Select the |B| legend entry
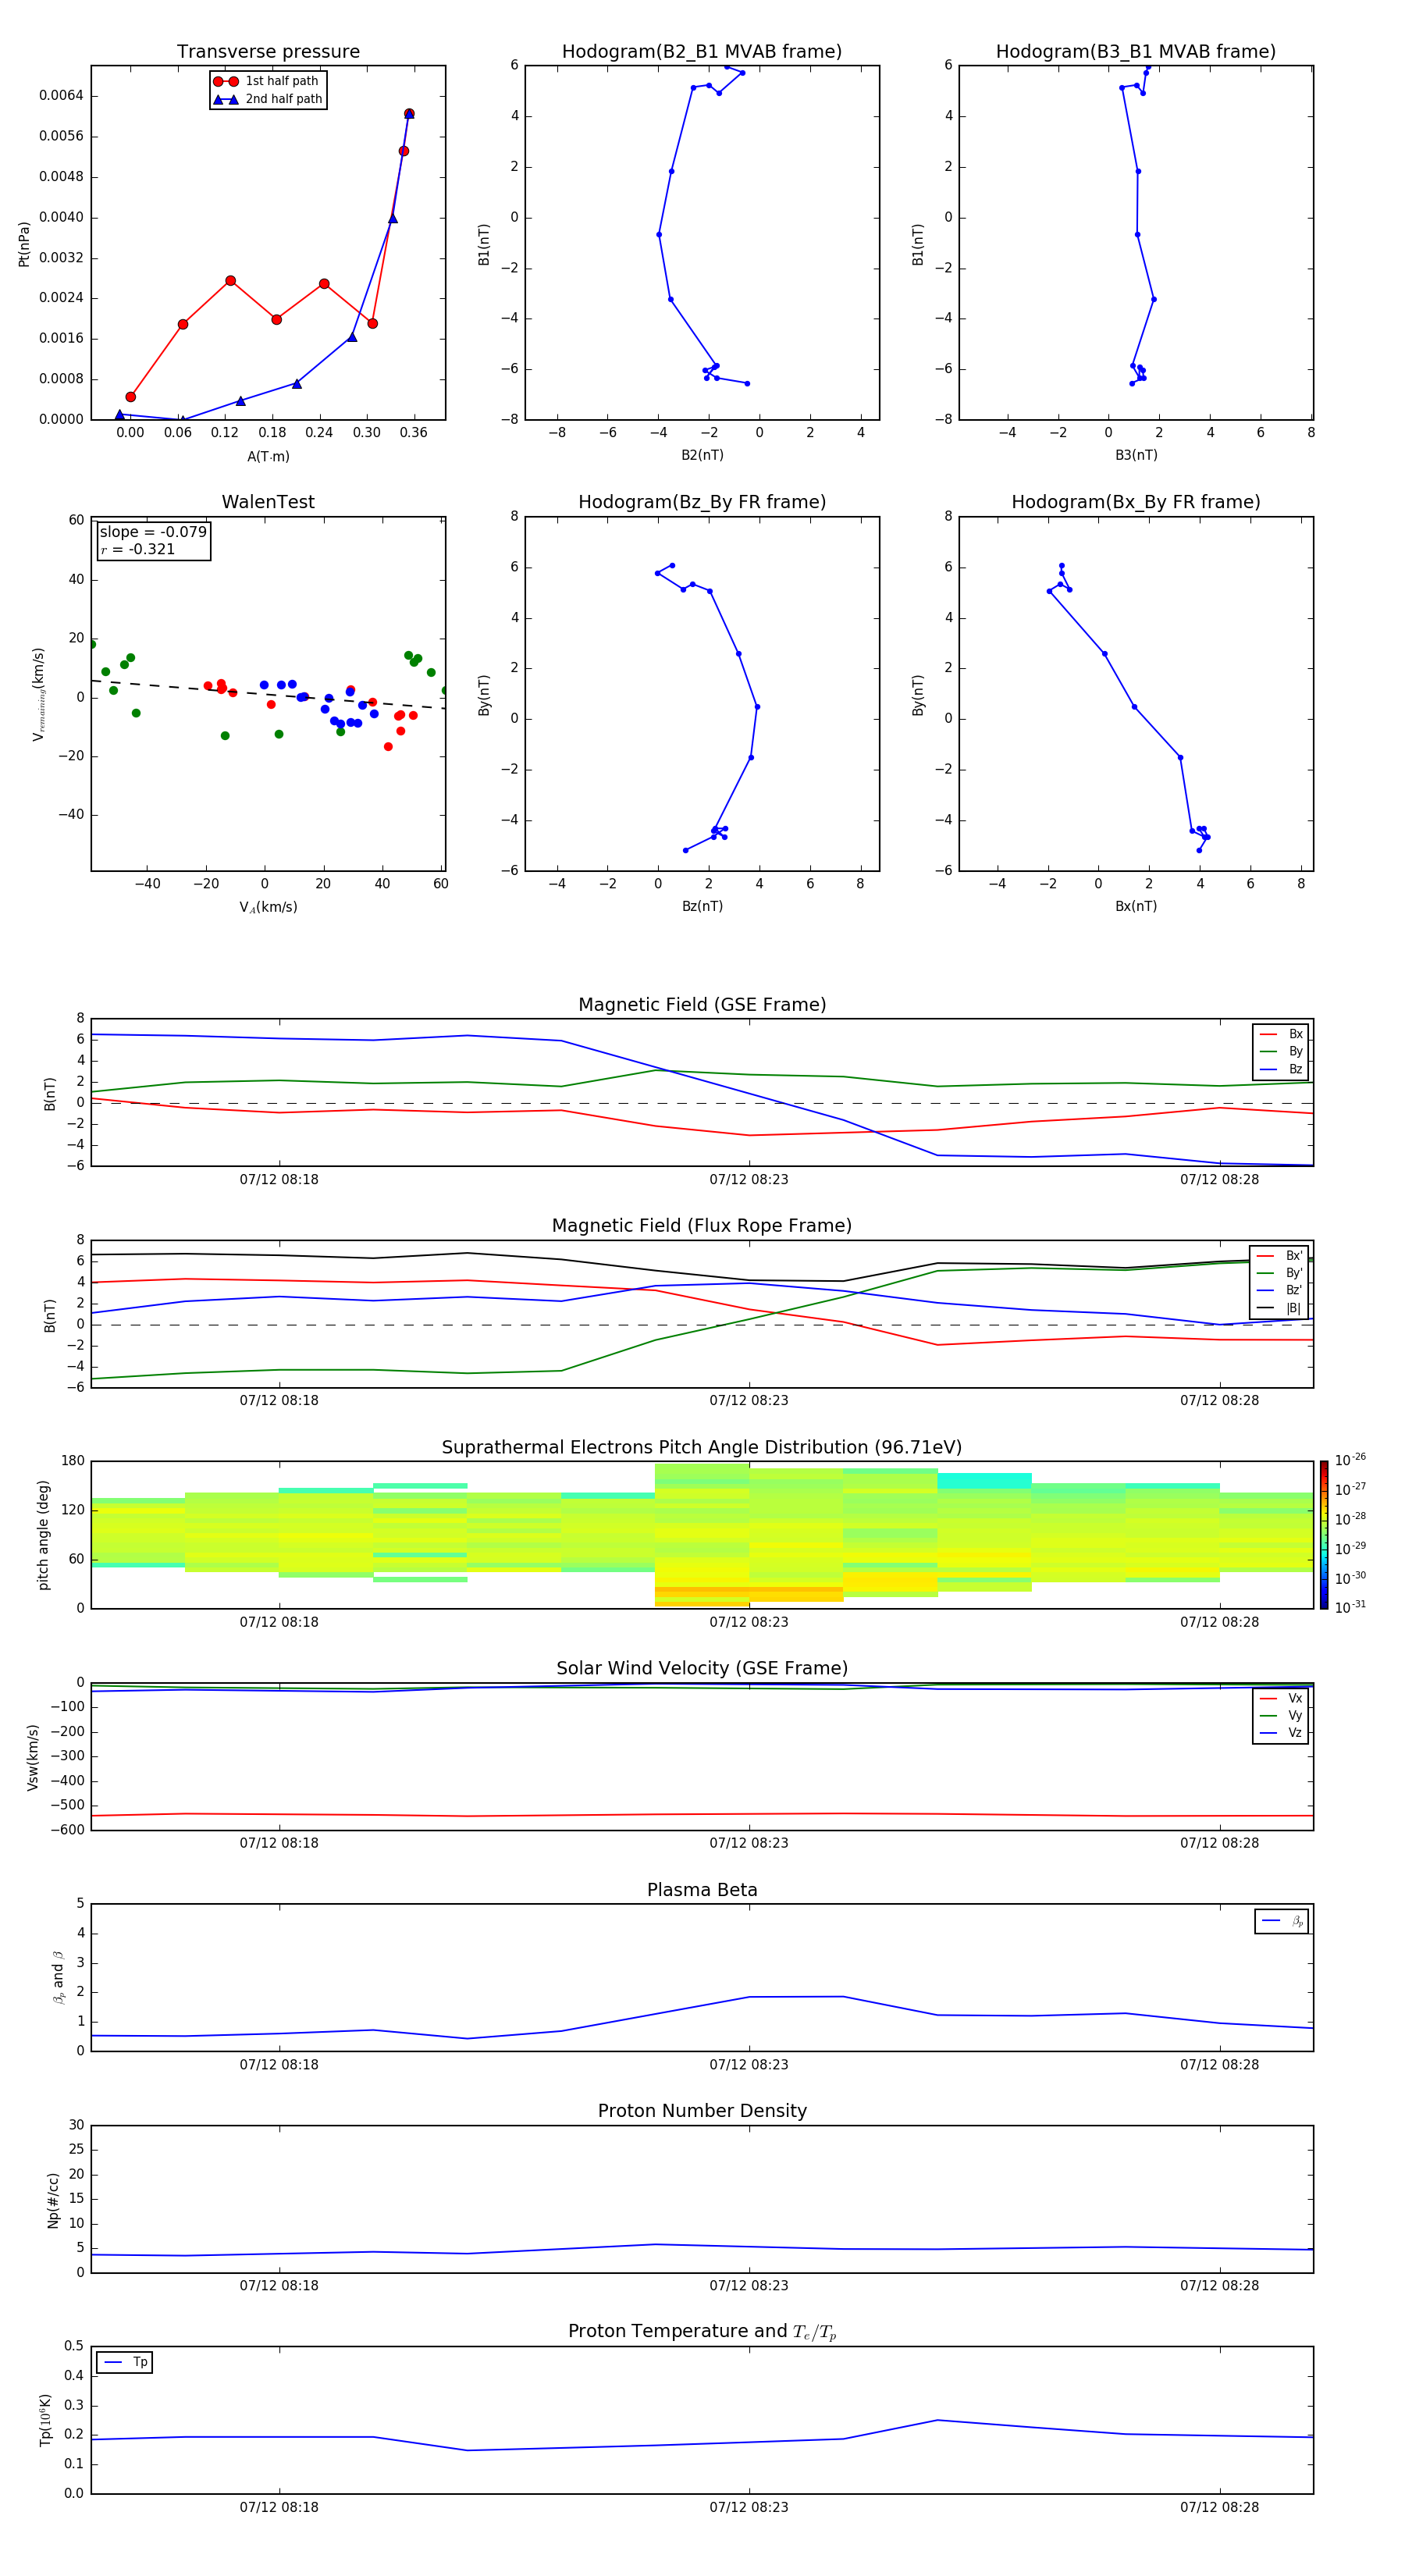This screenshot has width=1405, height=2576. pos(1280,1308)
